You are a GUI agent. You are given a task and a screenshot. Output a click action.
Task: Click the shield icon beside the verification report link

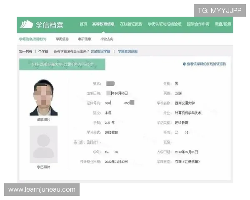click(x=184, y=64)
